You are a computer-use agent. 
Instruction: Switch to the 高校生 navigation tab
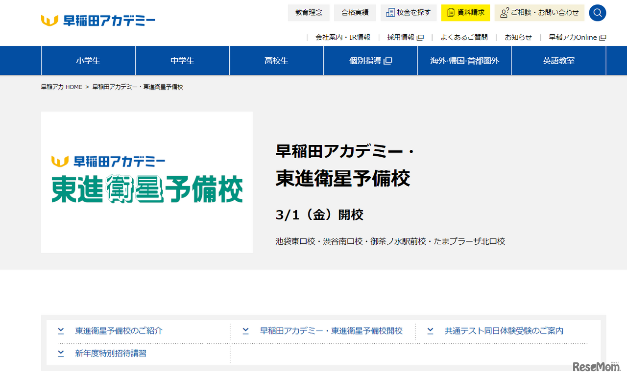tap(276, 60)
